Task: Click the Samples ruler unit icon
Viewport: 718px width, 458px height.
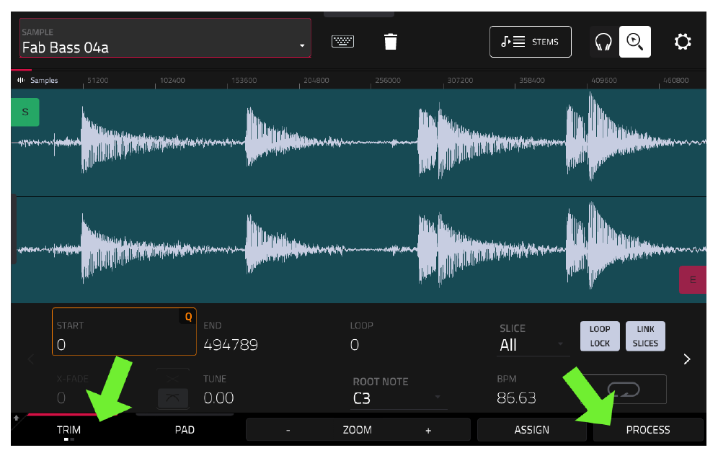Action: coord(21,80)
